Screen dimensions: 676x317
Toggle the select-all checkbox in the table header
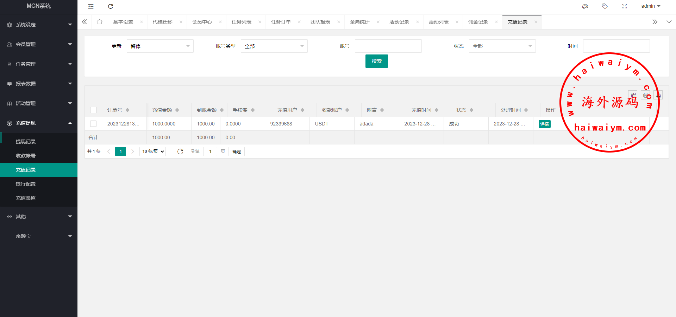pos(93,110)
